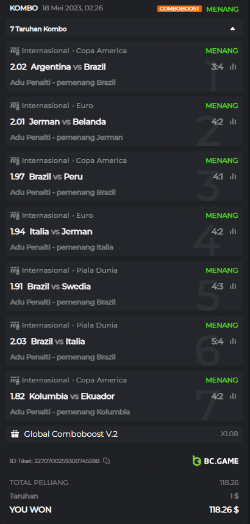Copy the ticket ID
The width and height of the screenshot is (250, 524).
point(106,461)
